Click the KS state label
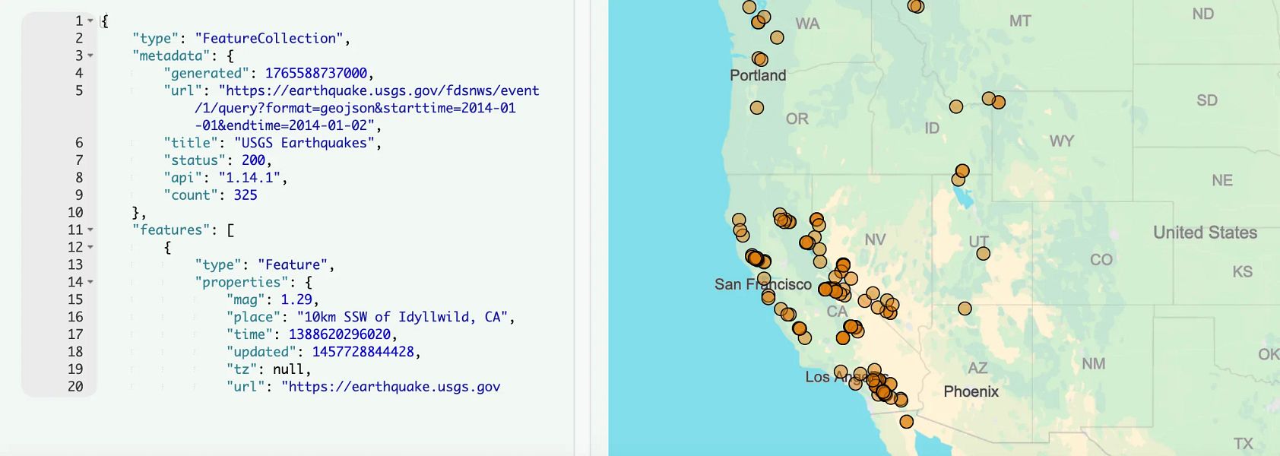Viewport: 1280px width, 456px height. 1243,272
